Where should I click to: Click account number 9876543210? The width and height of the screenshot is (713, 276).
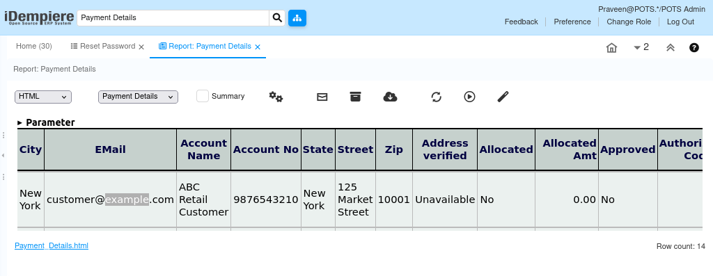[x=266, y=200]
